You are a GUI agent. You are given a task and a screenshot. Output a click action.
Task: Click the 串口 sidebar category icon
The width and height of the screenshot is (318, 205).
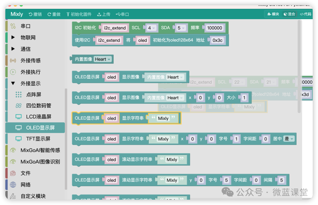coord(13,26)
